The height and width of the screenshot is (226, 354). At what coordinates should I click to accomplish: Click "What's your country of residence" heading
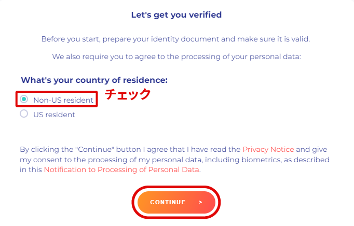coord(94,80)
